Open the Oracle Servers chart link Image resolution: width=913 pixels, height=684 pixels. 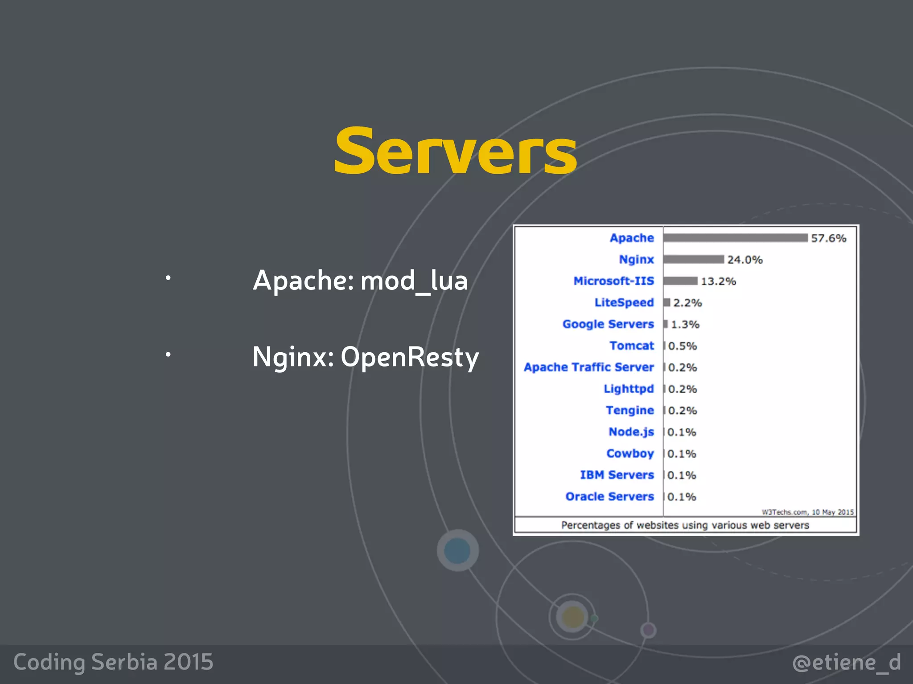(x=609, y=497)
